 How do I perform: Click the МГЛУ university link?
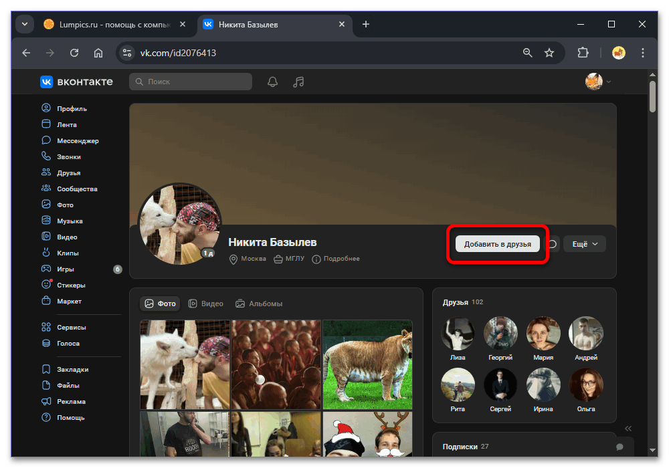click(x=289, y=259)
